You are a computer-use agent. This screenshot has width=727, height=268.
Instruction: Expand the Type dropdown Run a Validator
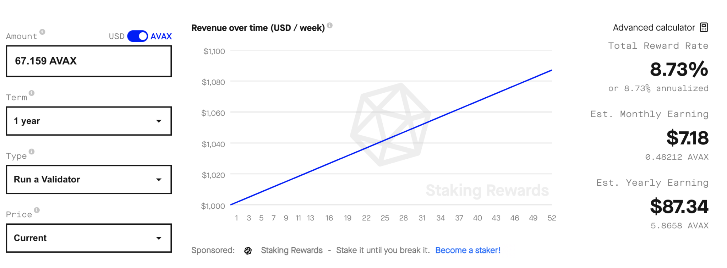pos(89,180)
